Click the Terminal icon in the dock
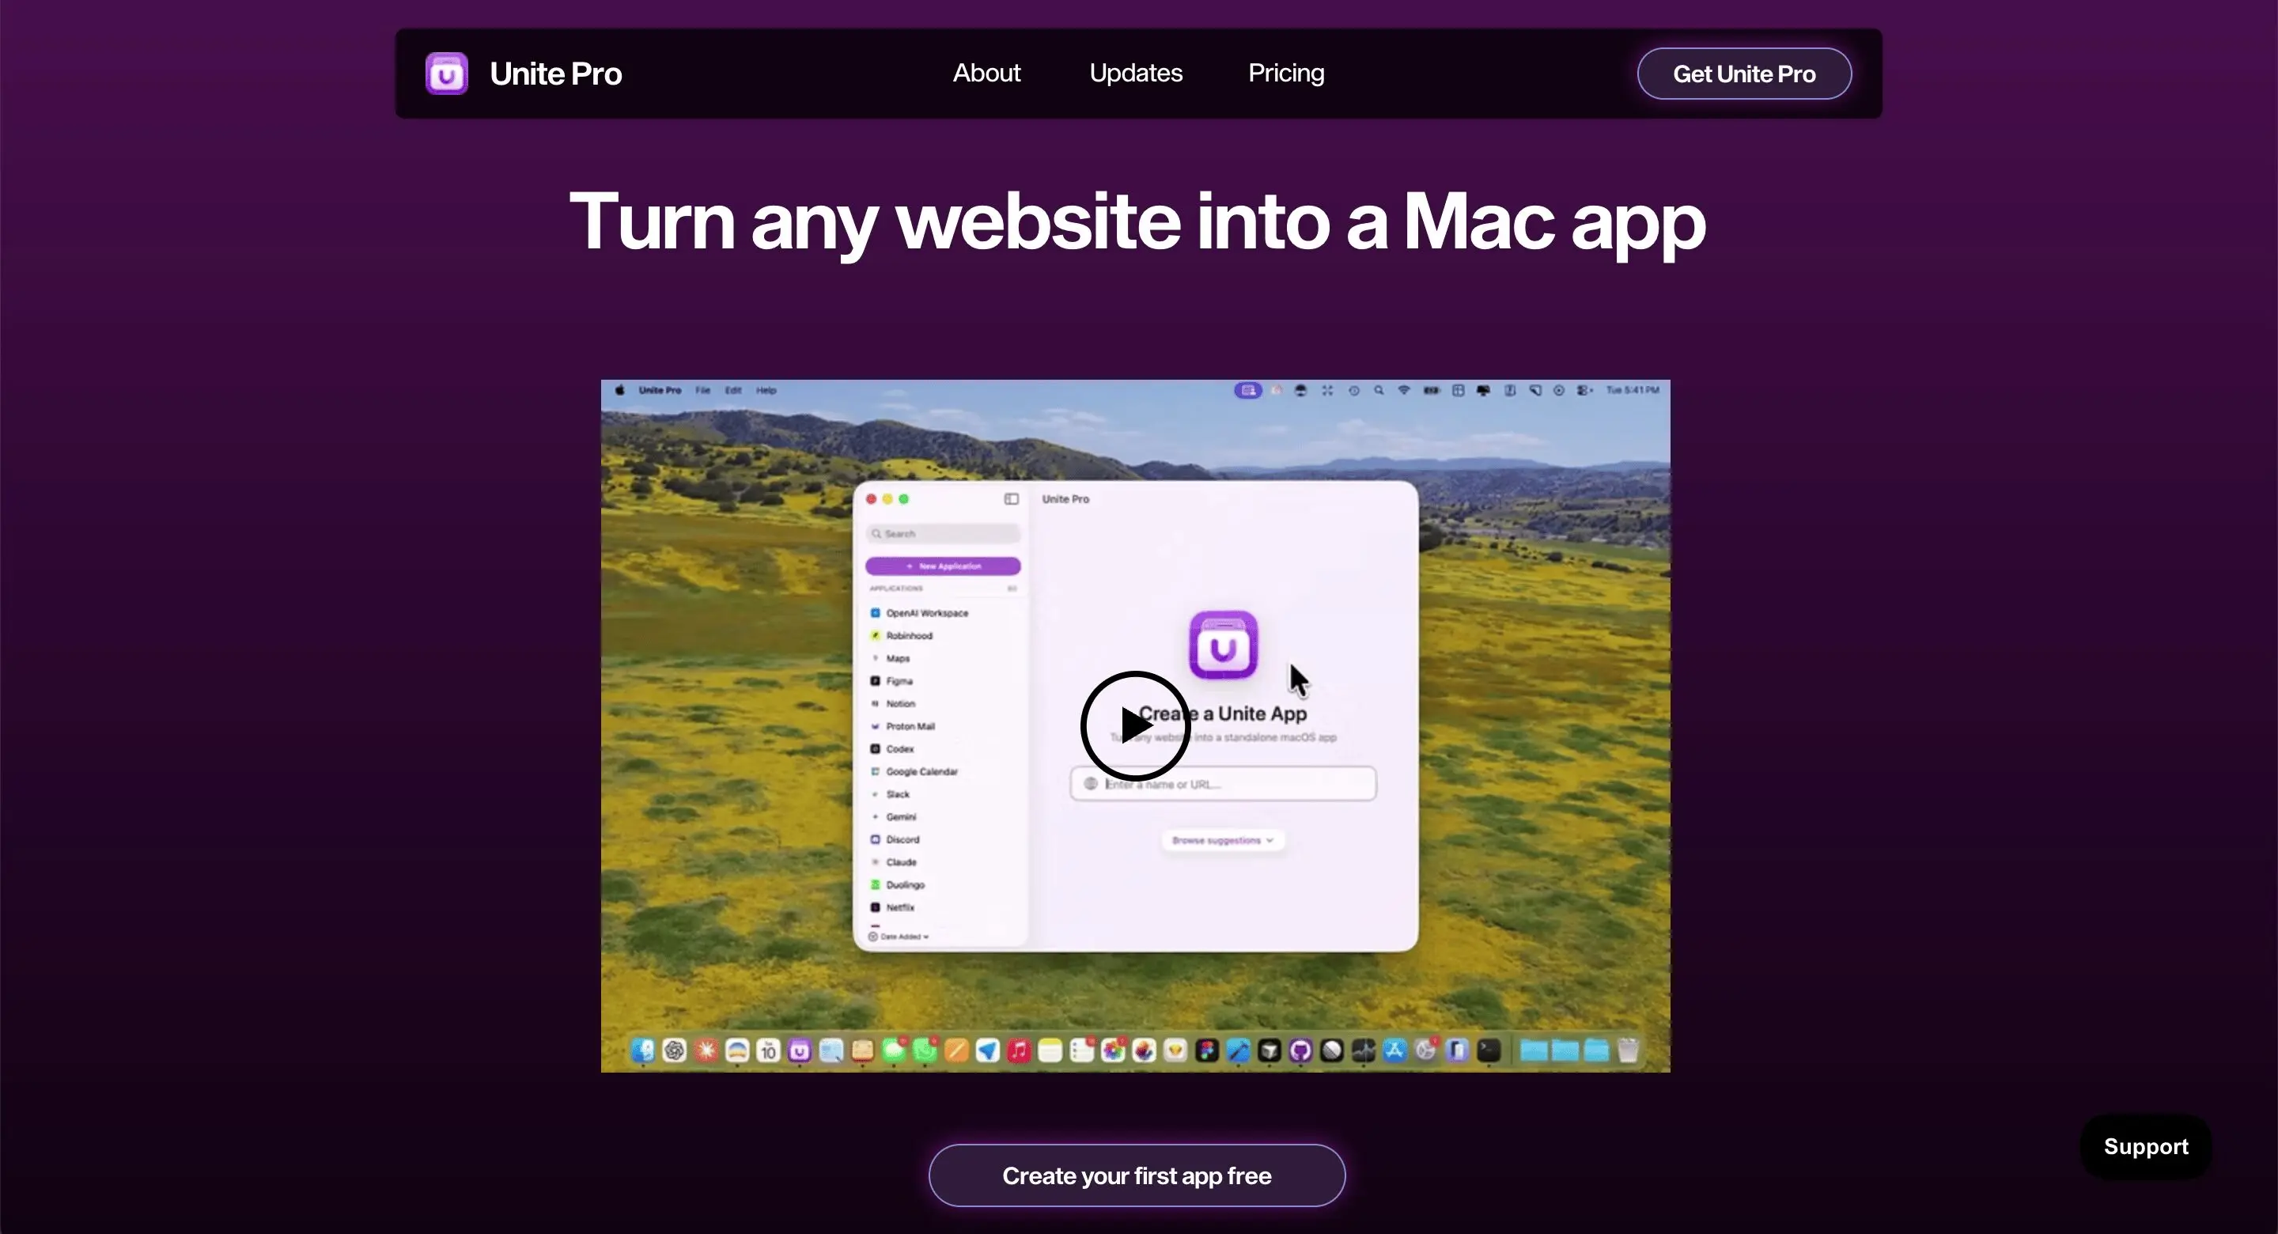 [x=1489, y=1050]
